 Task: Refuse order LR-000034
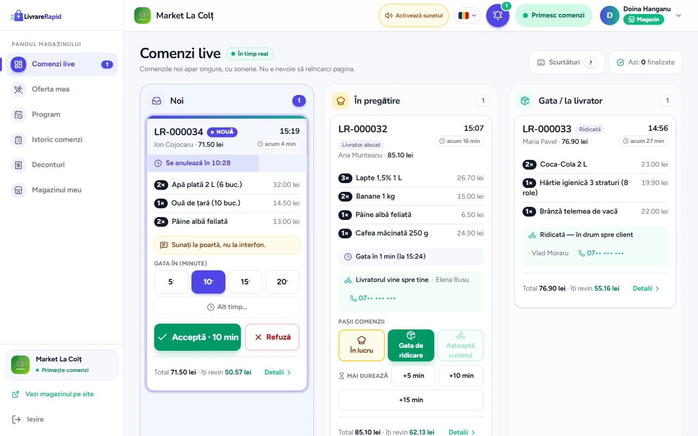272,337
